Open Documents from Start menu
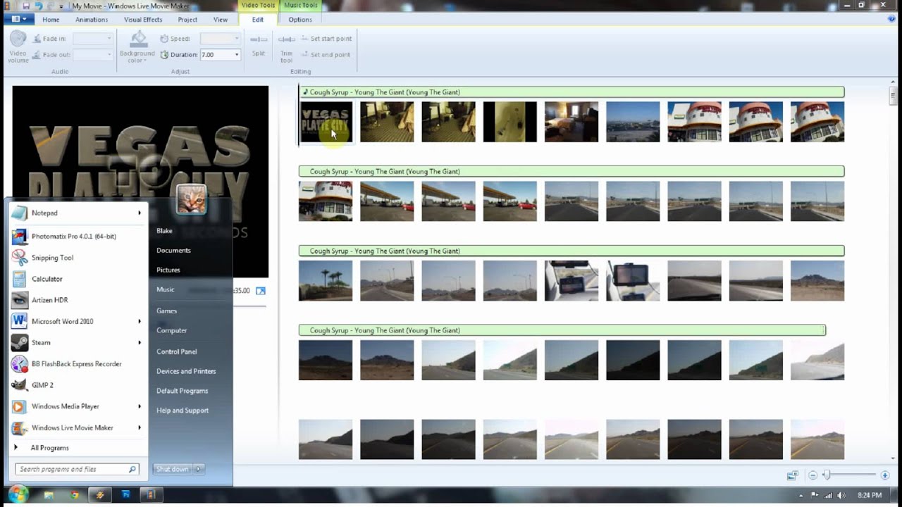This screenshot has height=507, width=902. pos(173,250)
